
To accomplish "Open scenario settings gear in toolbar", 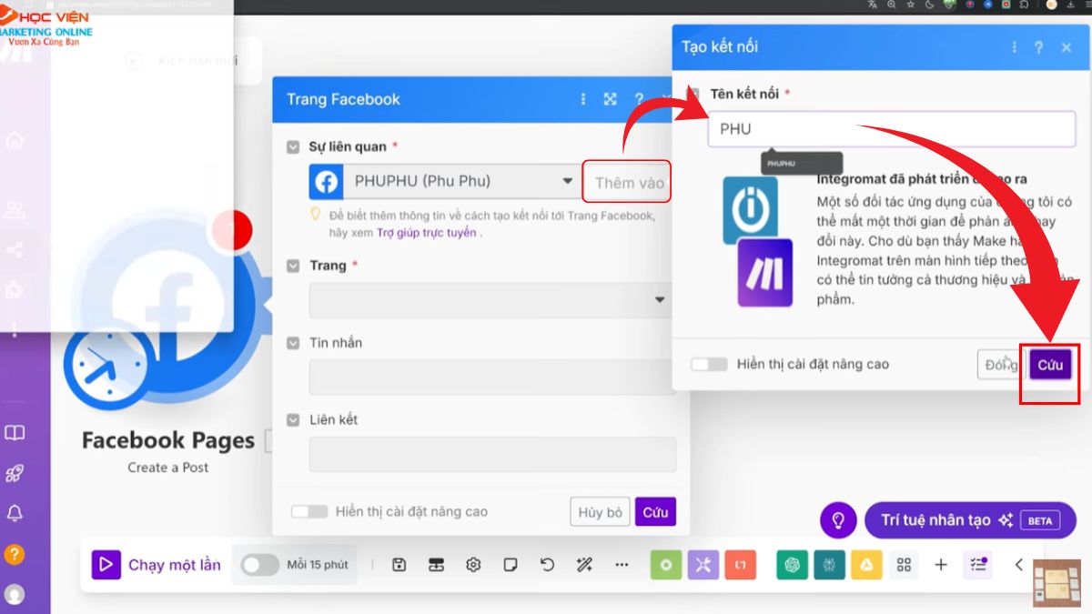I will pyautogui.click(x=473, y=565).
